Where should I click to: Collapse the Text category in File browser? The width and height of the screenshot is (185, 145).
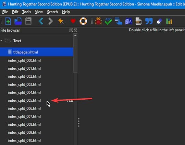[1, 41]
